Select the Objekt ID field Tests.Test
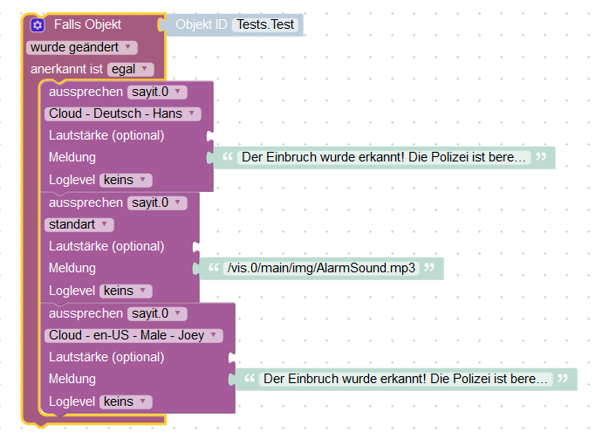 (x=265, y=24)
